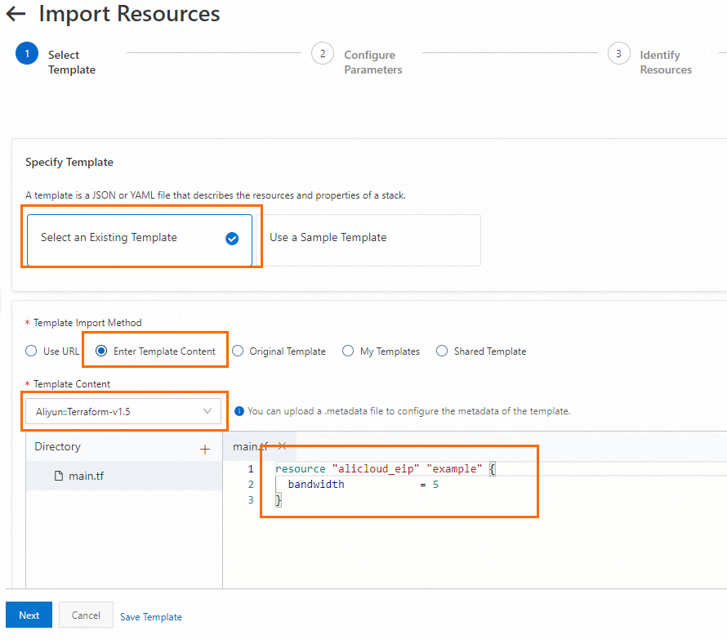Click the step 2 Configure Parameters circle
Screen dimensions: 727x640
pyautogui.click(x=323, y=54)
